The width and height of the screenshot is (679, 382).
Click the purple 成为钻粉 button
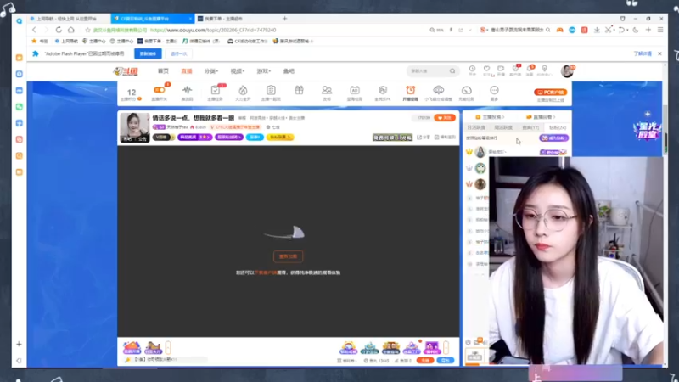(x=554, y=138)
